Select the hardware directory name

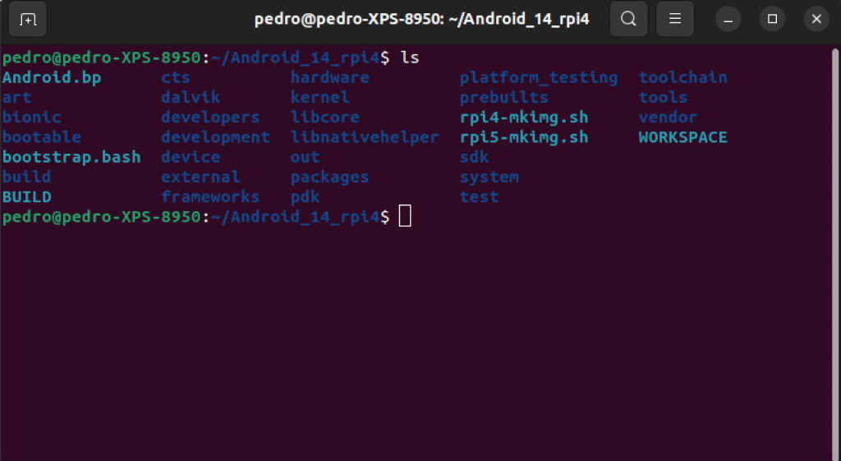click(330, 77)
